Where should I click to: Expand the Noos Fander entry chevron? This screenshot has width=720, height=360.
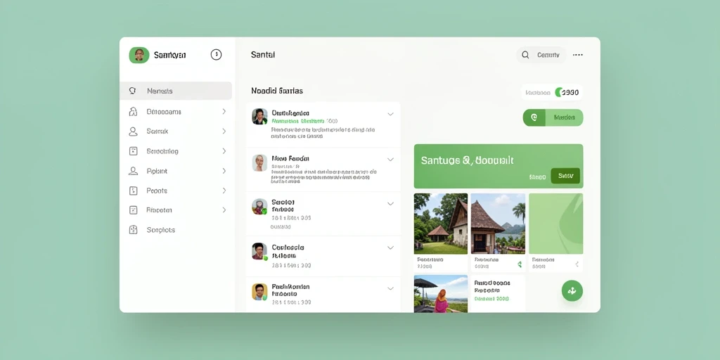pyautogui.click(x=390, y=160)
